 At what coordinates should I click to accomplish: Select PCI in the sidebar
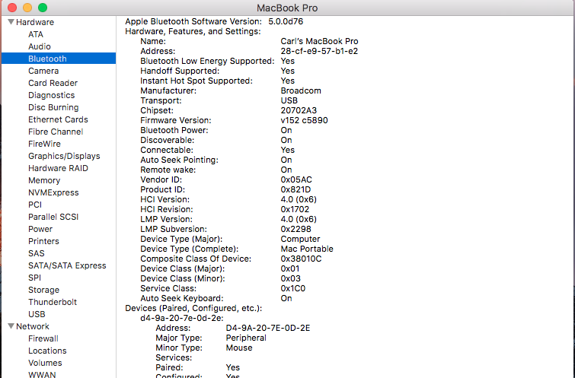click(x=35, y=205)
